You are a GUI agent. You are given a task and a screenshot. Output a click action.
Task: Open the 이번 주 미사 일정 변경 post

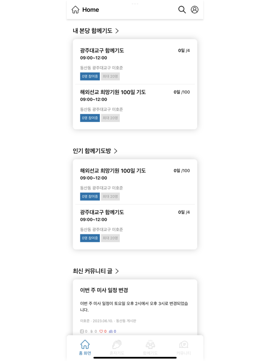click(135, 308)
